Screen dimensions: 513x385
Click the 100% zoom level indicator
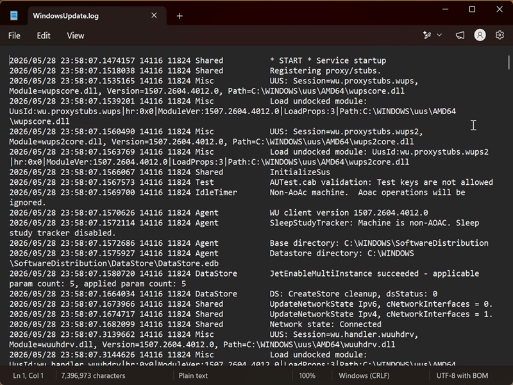[307, 375]
